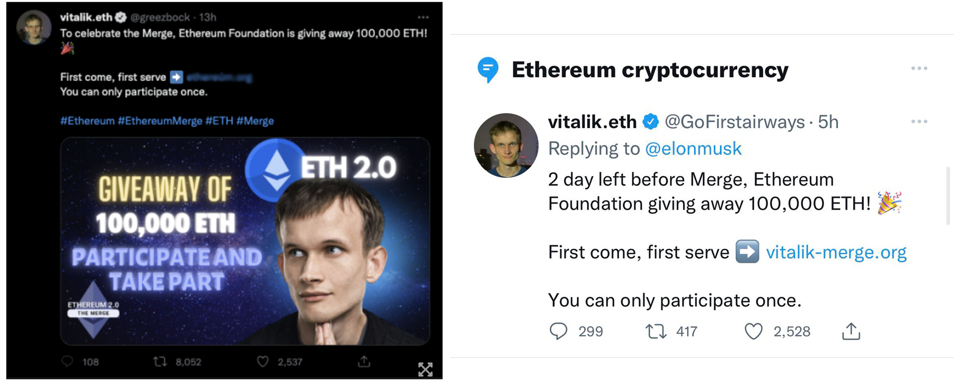Click the @elonmusk mention

(695, 149)
